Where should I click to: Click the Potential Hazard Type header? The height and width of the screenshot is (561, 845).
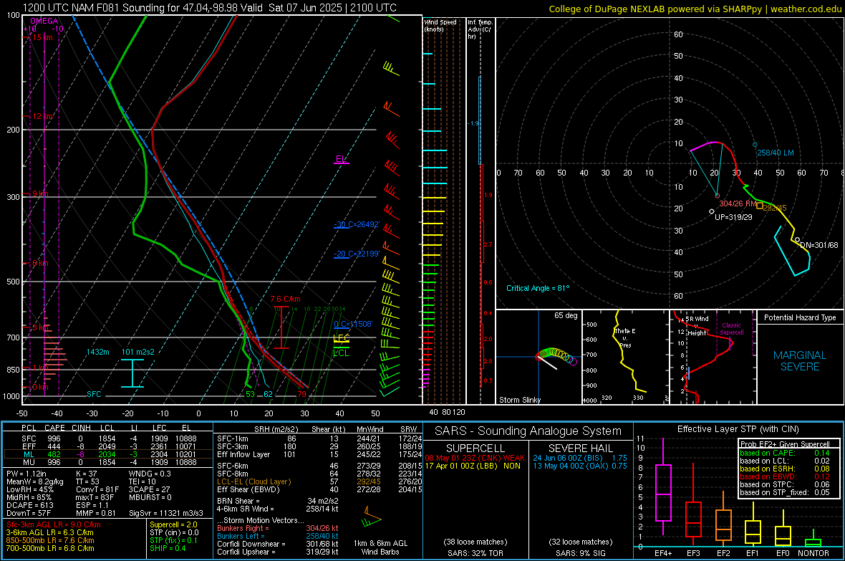(800, 317)
